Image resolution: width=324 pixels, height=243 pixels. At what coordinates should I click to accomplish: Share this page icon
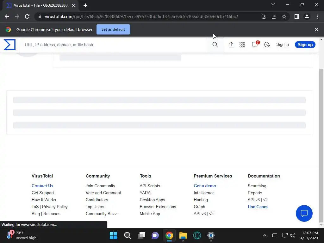click(x=274, y=16)
